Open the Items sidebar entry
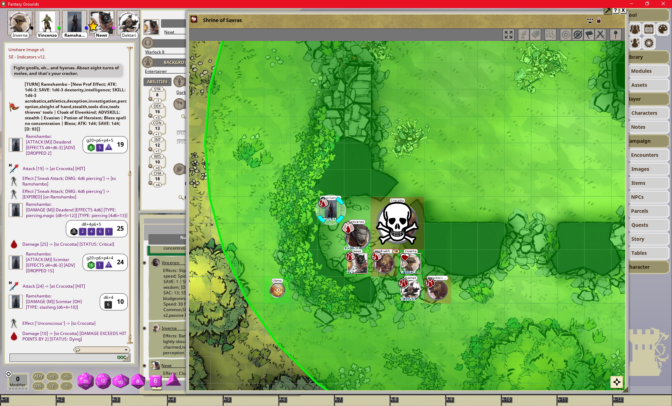This screenshot has width=672, height=406. (x=649, y=183)
